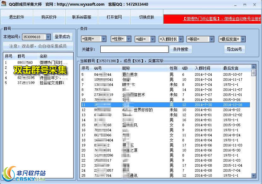
Task: Click the 名称 column header
Action: 56,56
